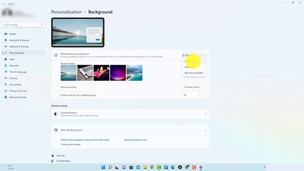Click the Settings gear on the taskbar
Image resolution: width=304 pixels, height=171 pixels.
(x=201, y=167)
